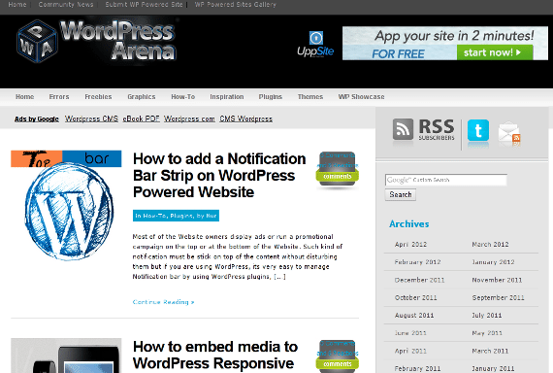Click the RSS Subscribers text

coord(437,129)
